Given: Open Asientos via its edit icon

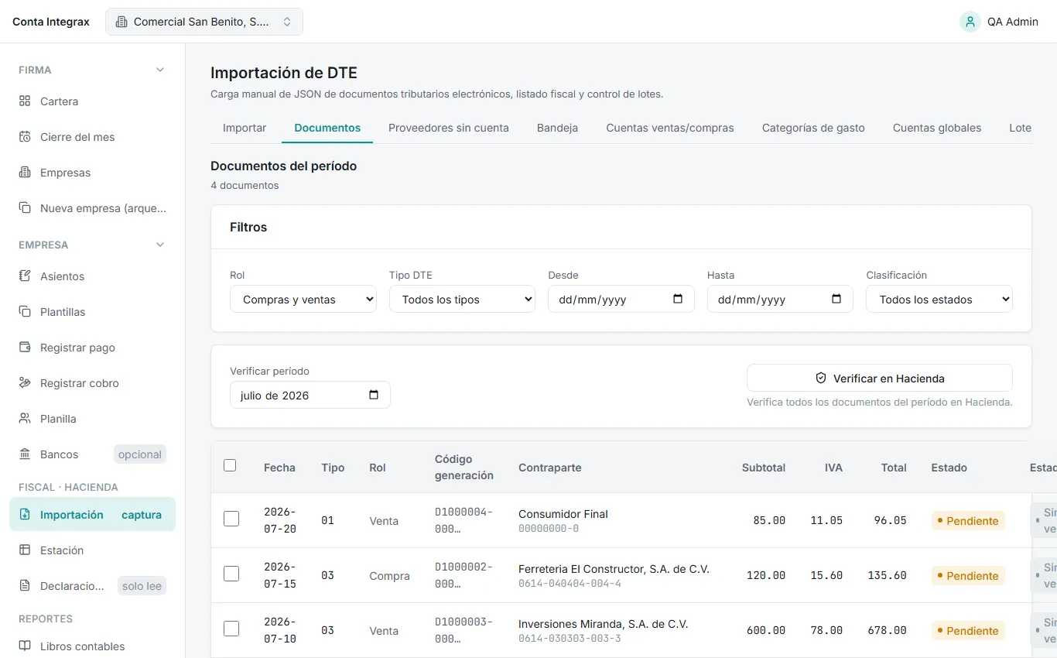Looking at the screenshot, I should pos(25,276).
